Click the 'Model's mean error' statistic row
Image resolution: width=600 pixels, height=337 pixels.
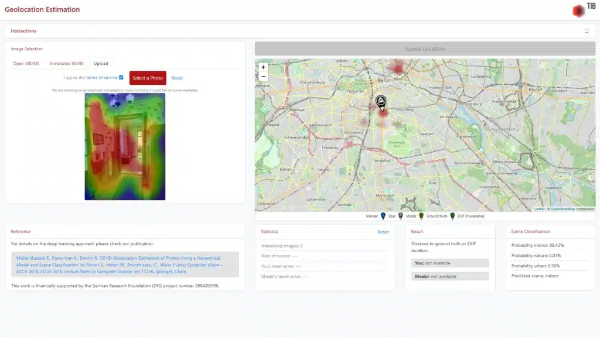[325, 277]
